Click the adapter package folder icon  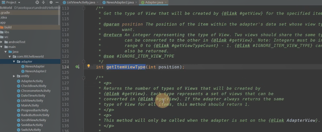click(19, 61)
